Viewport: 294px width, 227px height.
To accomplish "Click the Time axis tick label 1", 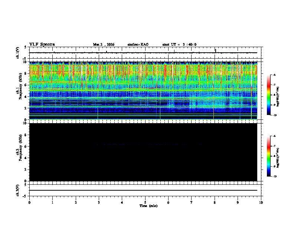I will click(x=52, y=203).
